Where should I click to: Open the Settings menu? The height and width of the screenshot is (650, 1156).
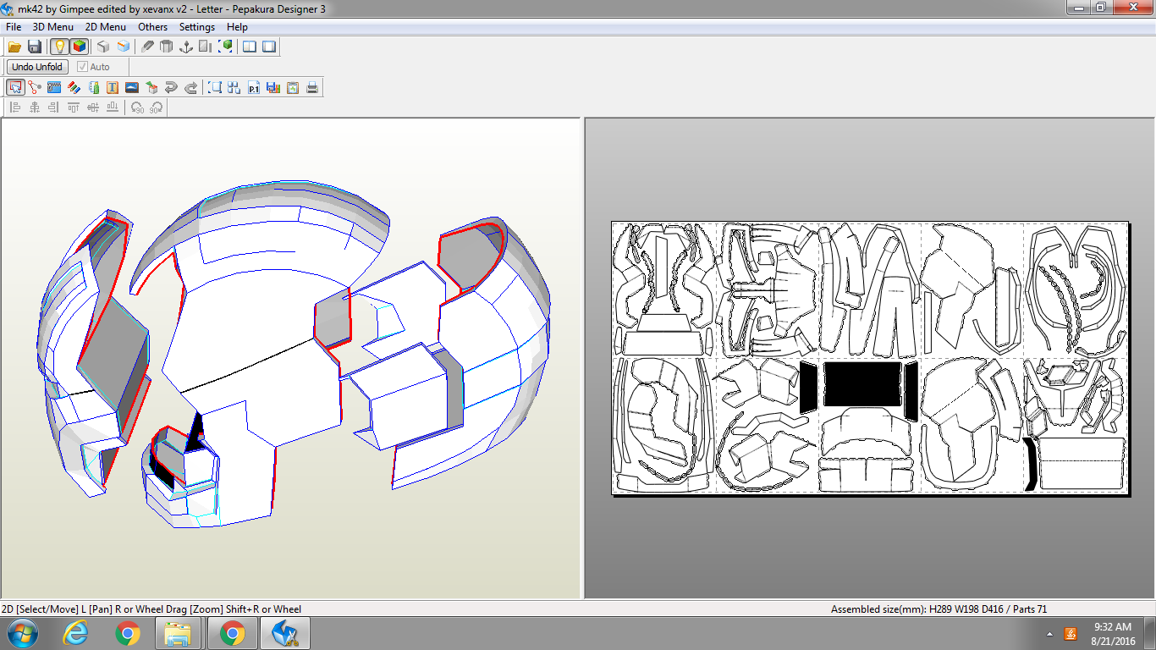pos(197,27)
